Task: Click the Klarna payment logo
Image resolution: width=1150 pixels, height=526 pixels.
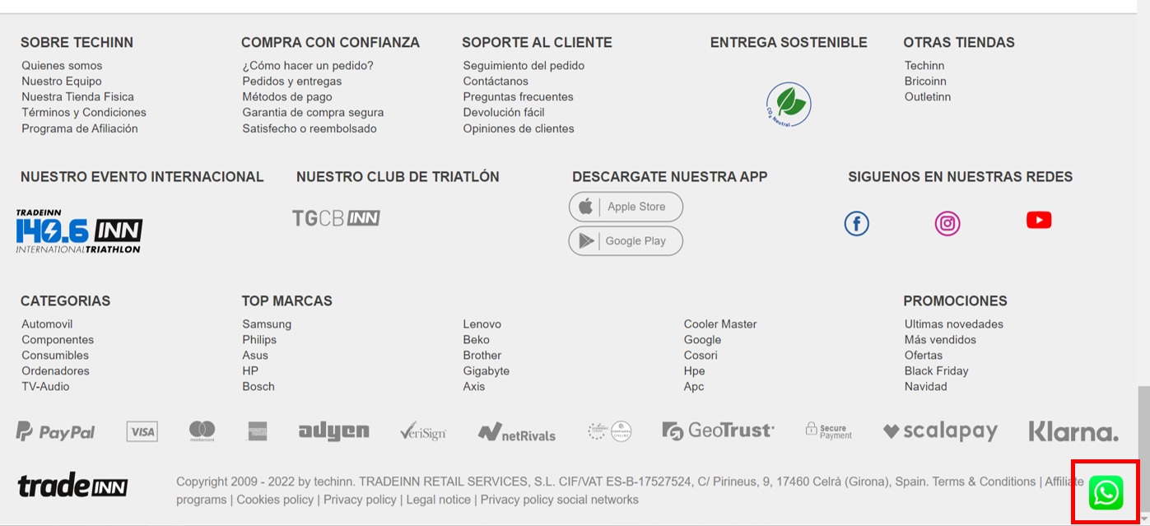Action: coord(1073,431)
